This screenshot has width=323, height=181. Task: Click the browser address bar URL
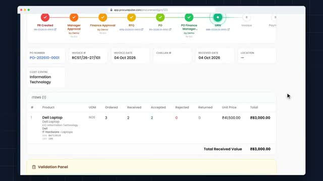(141, 10)
